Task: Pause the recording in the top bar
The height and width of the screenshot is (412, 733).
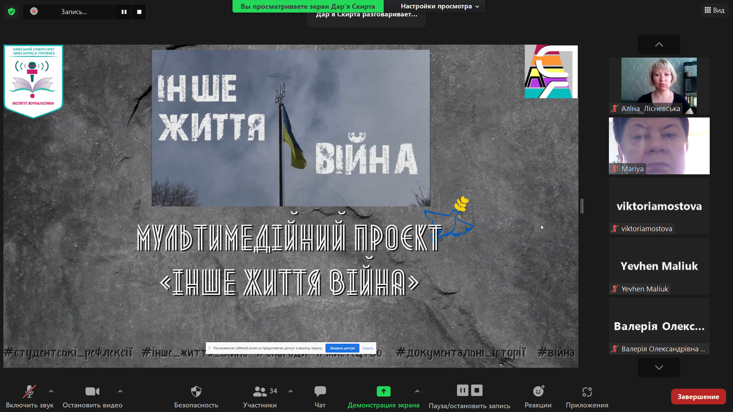Action: (124, 12)
